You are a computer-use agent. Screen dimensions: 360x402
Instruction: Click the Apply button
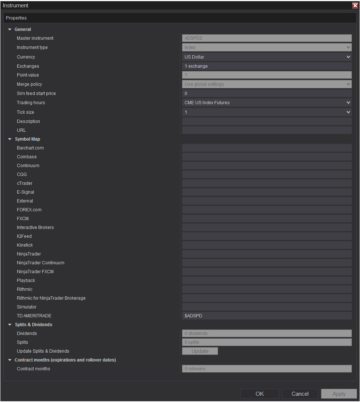click(x=339, y=394)
